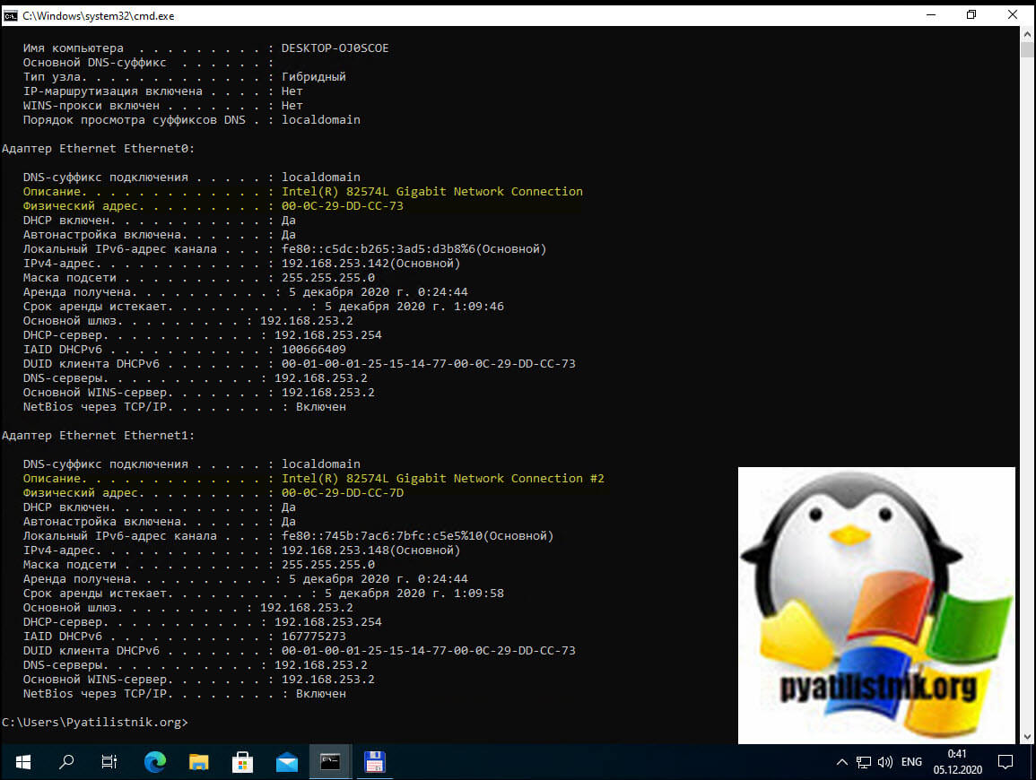Image resolution: width=1036 pixels, height=780 pixels.
Task: Click the computer name DESKTOP-OJ0SCOE
Action: [x=335, y=48]
